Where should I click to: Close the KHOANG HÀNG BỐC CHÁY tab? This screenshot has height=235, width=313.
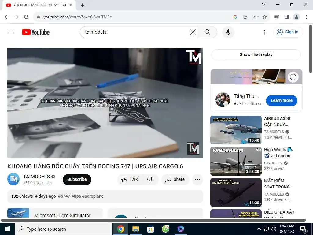point(71,5)
